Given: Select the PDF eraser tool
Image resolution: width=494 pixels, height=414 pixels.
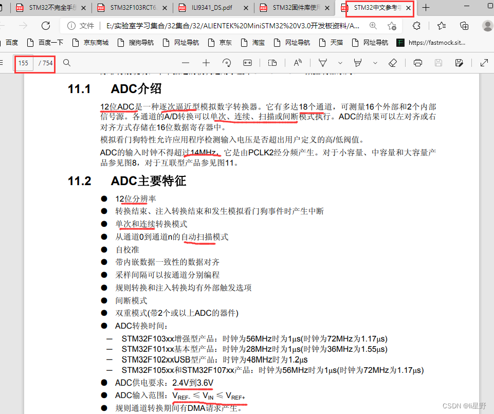Looking at the screenshot, I should (x=393, y=63).
